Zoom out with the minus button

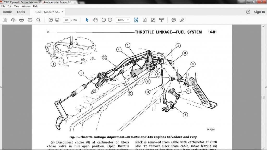pyautogui.click(x=104, y=20)
